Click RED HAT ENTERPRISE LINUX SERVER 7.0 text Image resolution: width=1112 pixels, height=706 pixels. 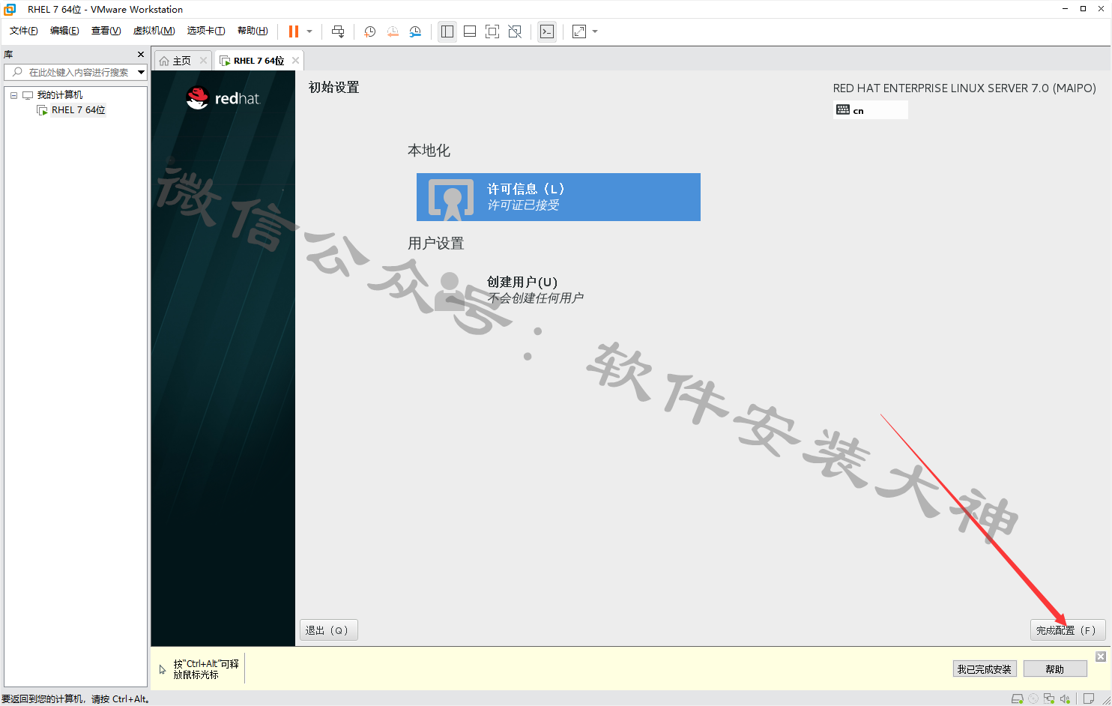click(964, 88)
